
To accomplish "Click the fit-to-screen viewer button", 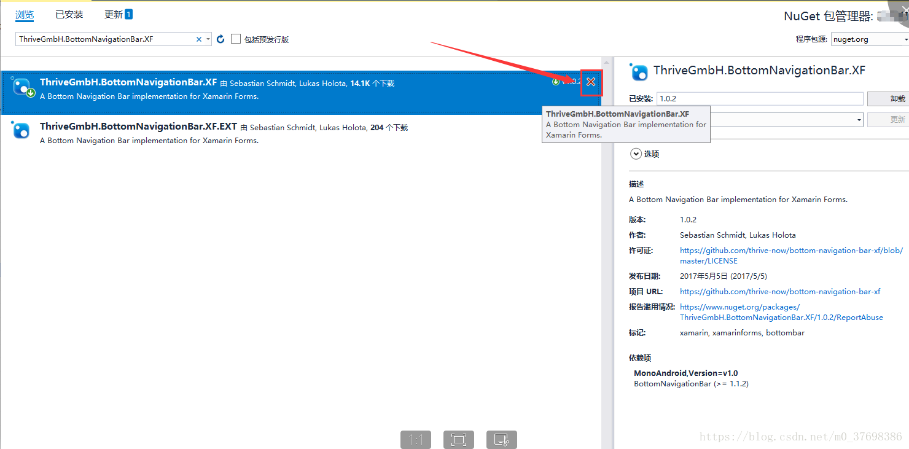I will [459, 440].
